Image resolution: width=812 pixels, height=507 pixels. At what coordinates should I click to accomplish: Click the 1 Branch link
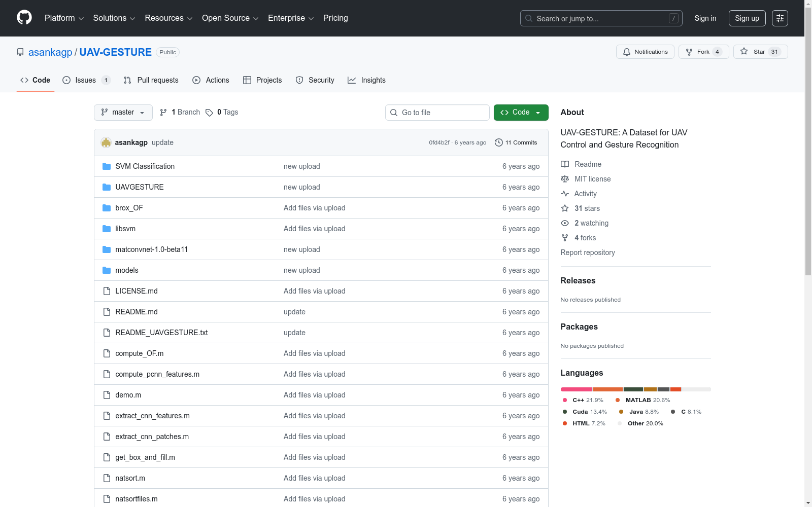click(x=180, y=113)
